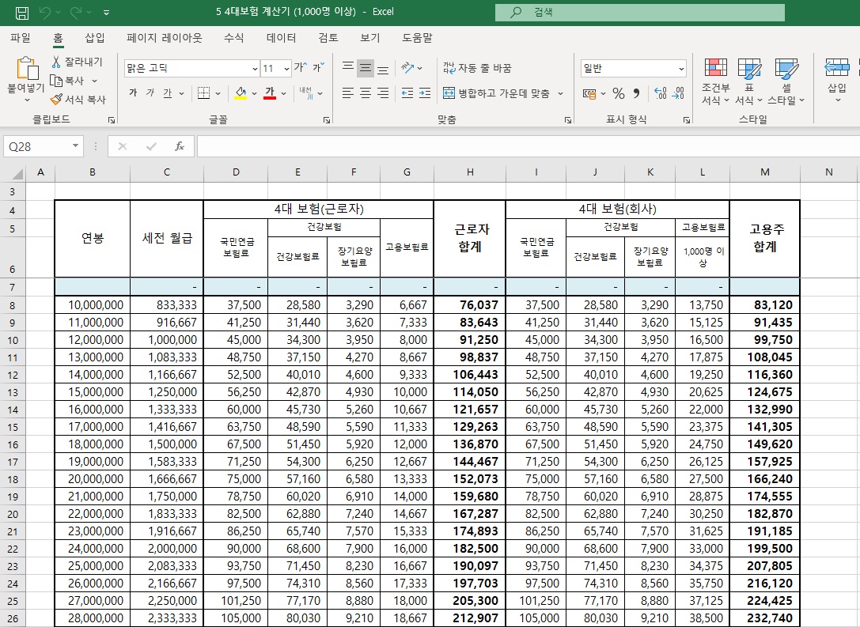
Task: Switch to Formulas (수식) tab
Action: 233,38
